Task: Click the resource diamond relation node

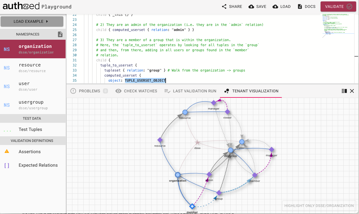Action: tap(160, 140)
